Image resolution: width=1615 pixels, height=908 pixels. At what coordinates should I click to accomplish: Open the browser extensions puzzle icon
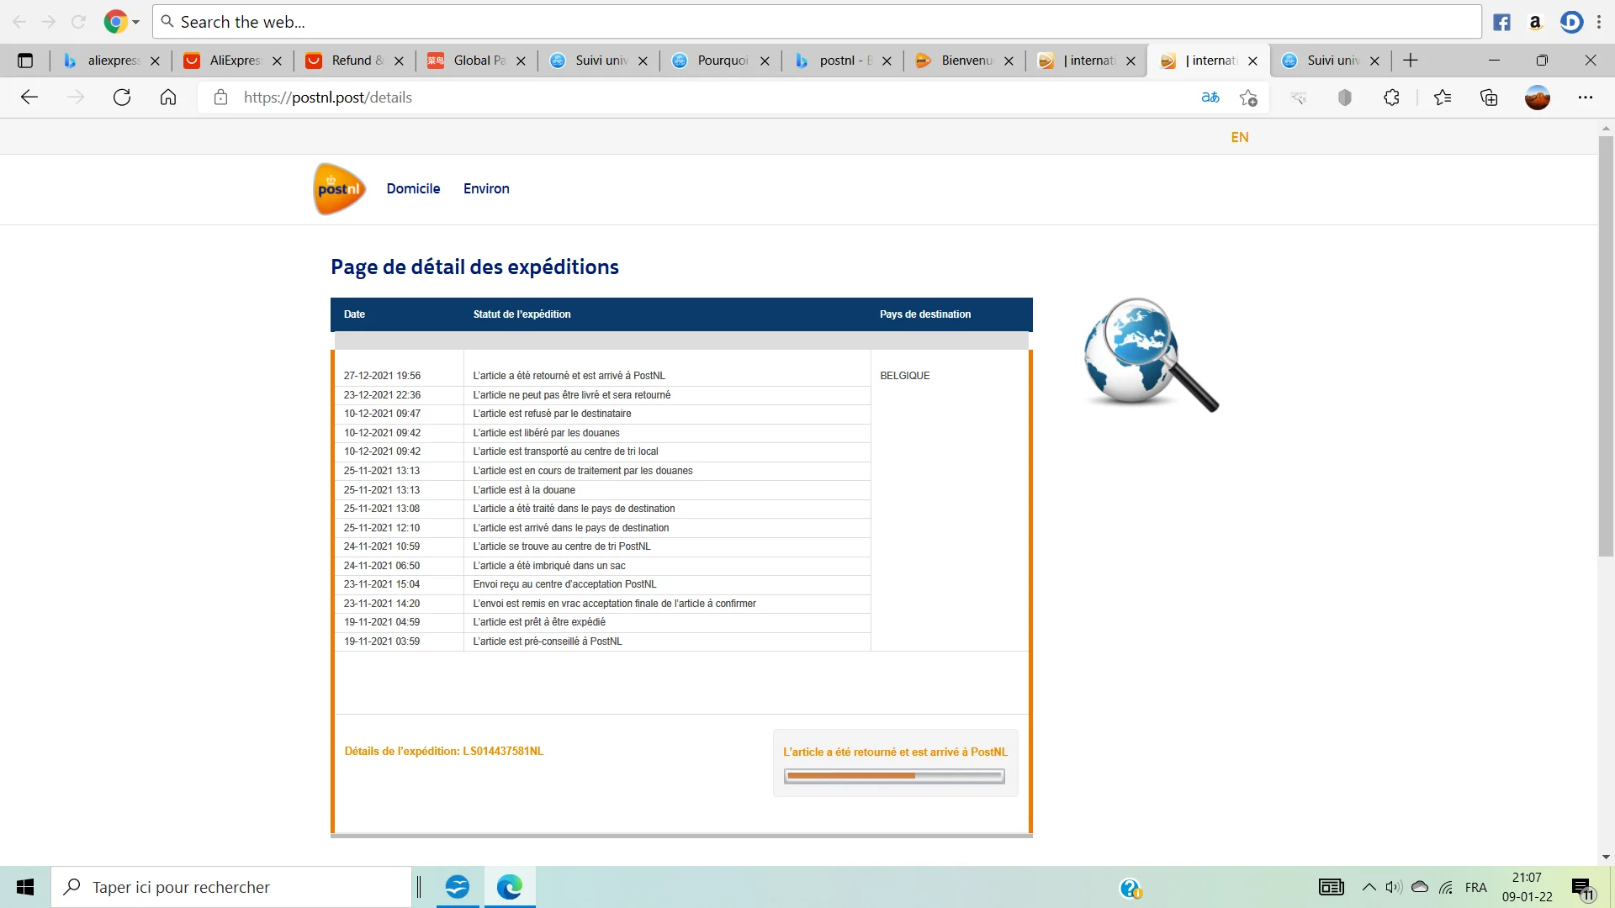[x=1391, y=98]
